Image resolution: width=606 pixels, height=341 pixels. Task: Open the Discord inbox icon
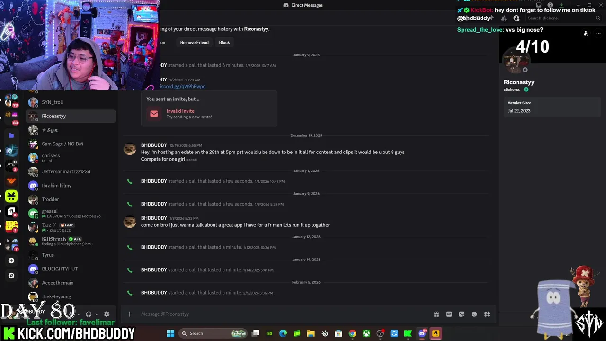[x=538, y=5]
